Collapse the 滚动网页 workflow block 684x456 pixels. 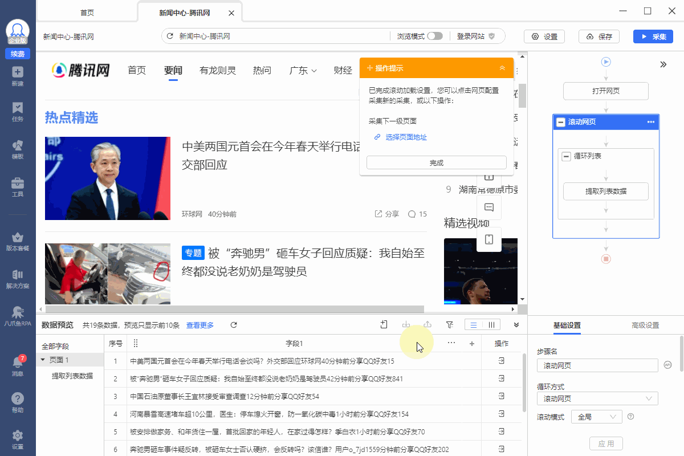click(561, 122)
